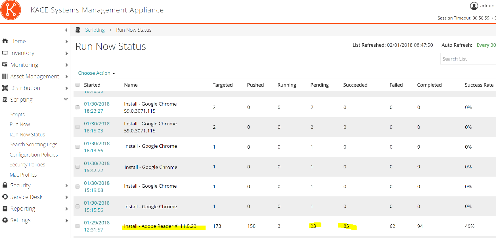The image size is (496, 238).
Task: Click into the Search List field
Action: tap(468, 59)
